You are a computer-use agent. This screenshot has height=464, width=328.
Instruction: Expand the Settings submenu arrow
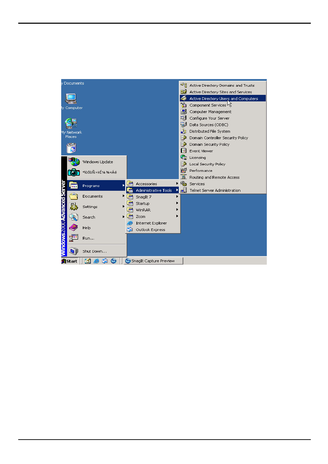pyautogui.click(x=123, y=207)
